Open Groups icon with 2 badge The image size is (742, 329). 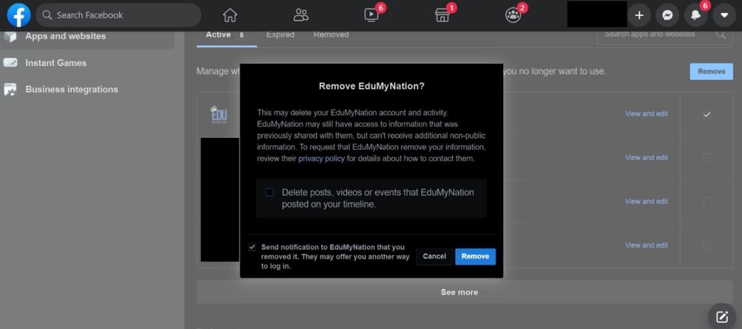[513, 15]
